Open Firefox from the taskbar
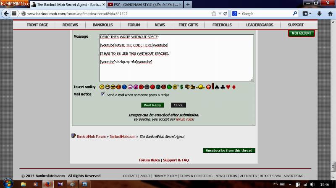Viewport: 336px width, 188px height. click(48, 184)
